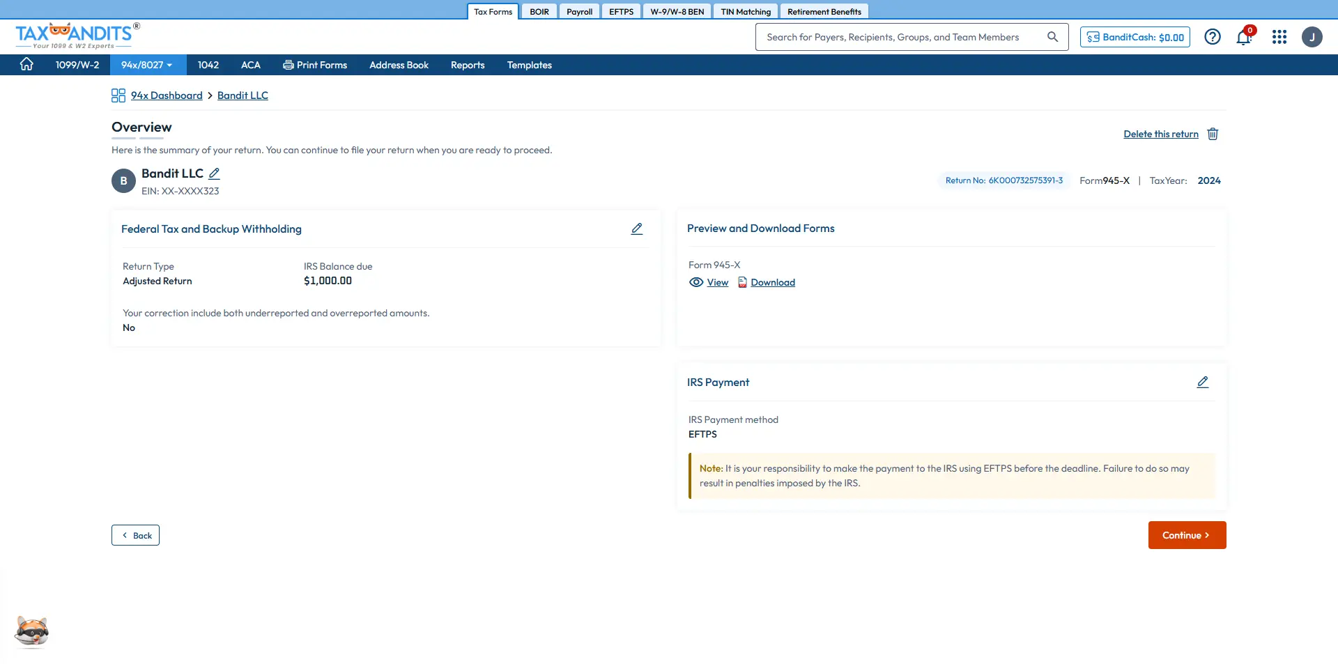Click the tax year 2024 value
Viewport: 1338px width, 664px height.
tap(1209, 180)
